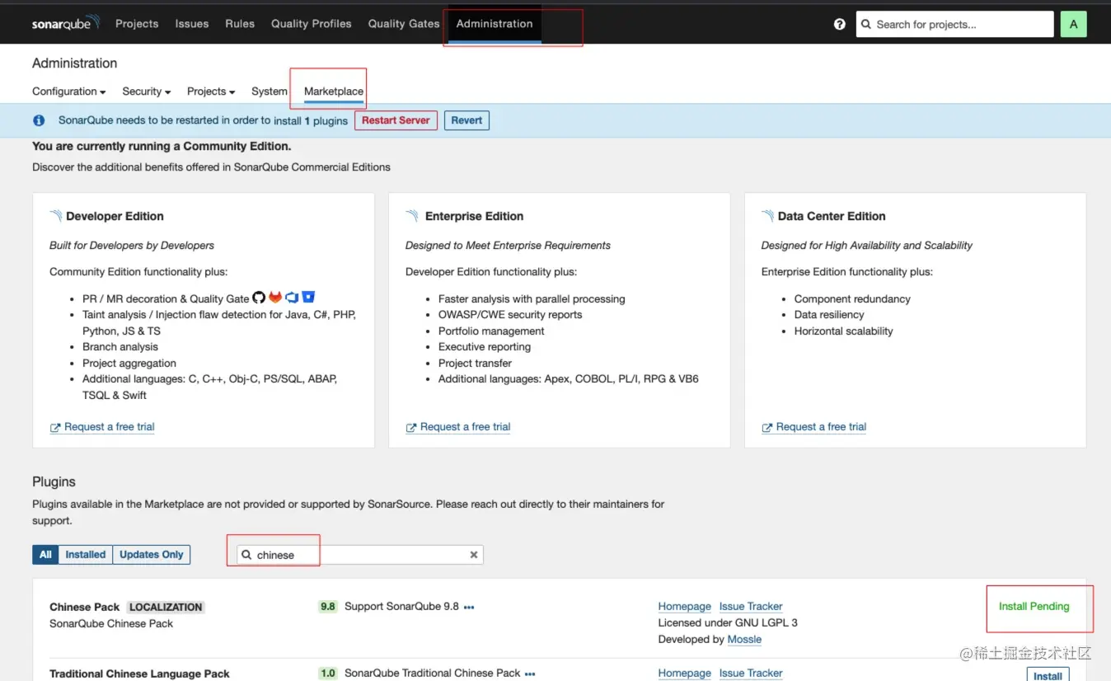The height and width of the screenshot is (681, 1111).
Task: Expand Chinese Pack release details ellipsis
Action: click(469, 608)
